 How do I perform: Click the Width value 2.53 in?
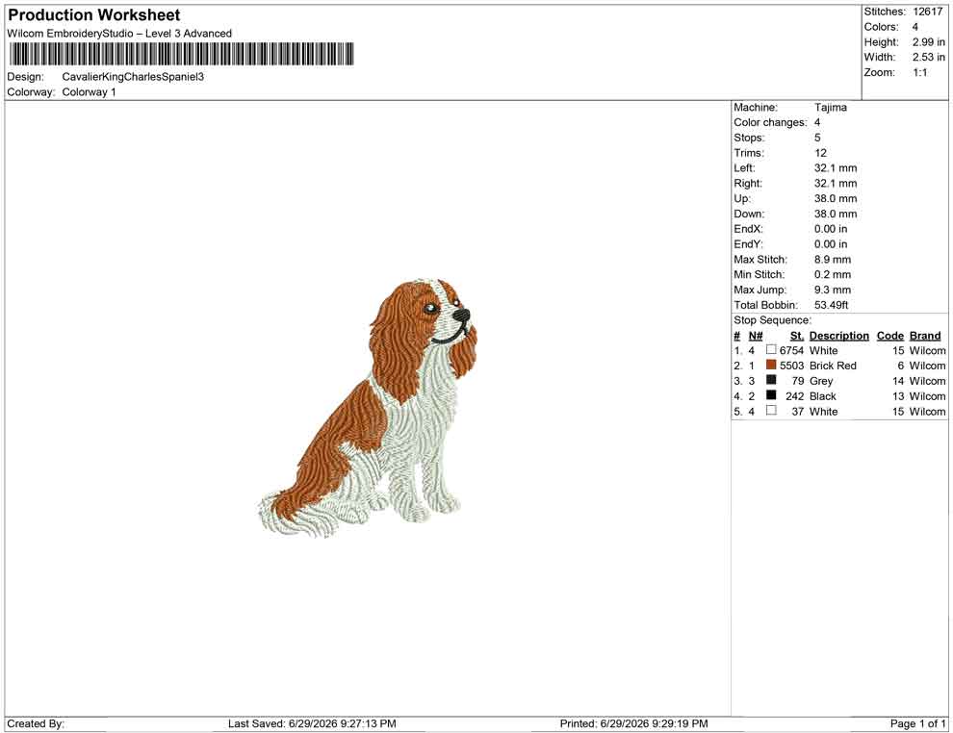coord(928,57)
